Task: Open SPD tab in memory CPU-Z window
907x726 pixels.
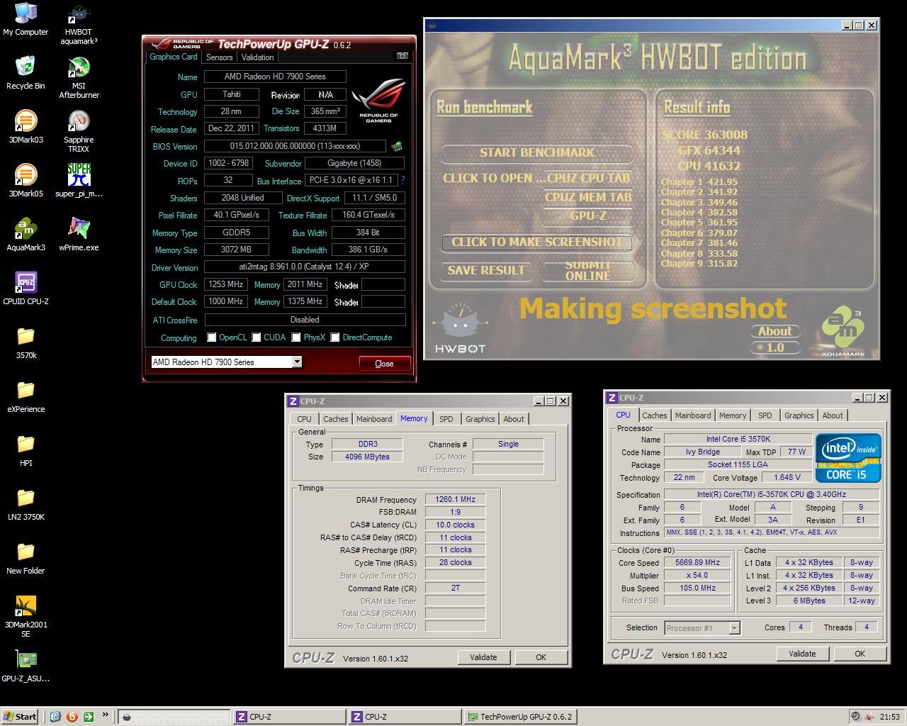Action: point(446,419)
